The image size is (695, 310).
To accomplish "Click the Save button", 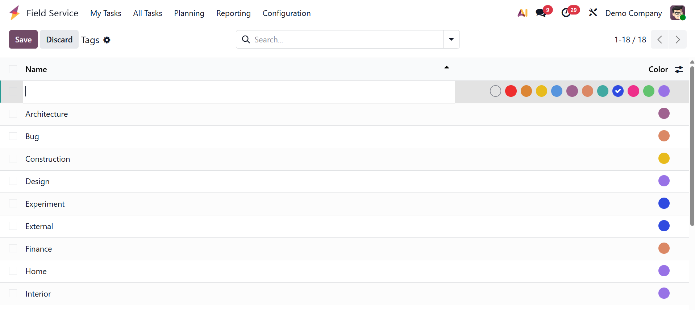I will click(x=23, y=40).
